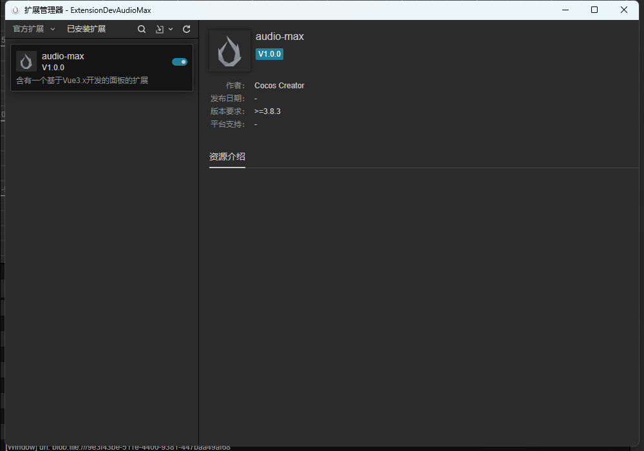Close the 扩展管理器 window

(624, 10)
